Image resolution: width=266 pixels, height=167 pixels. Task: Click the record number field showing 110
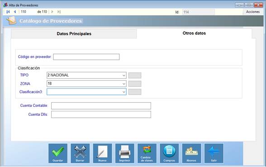(27, 12)
